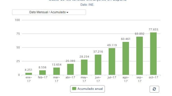Select the feb-17 bar labeled 8.556
Image resolution: width=172 pixels, height=96 pixels.
(42, 73)
